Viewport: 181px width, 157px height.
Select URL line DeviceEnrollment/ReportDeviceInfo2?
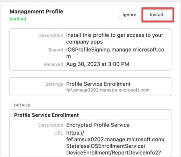point(113,153)
